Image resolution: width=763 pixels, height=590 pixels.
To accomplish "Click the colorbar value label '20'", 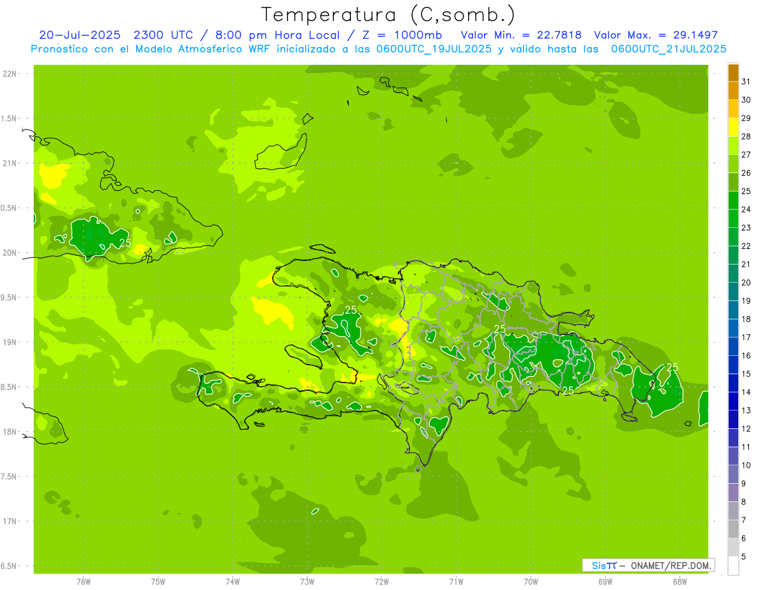I will pyautogui.click(x=746, y=283).
